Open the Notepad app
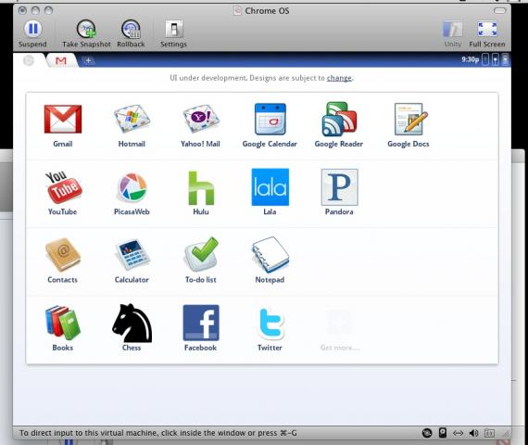This screenshot has height=445, width=528. pyautogui.click(x=270, y=254)
